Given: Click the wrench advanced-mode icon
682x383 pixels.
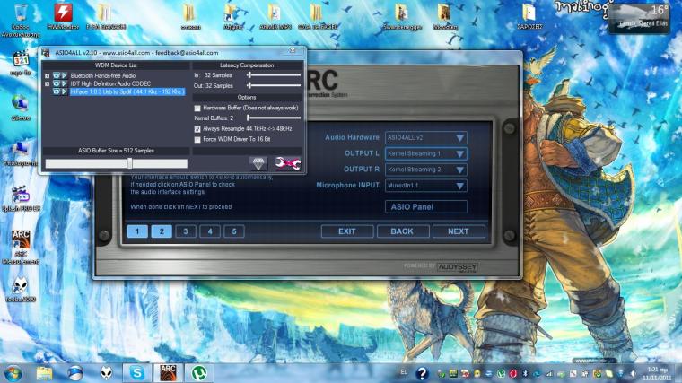Looking at the screenshot, I should tap(288, 162).
